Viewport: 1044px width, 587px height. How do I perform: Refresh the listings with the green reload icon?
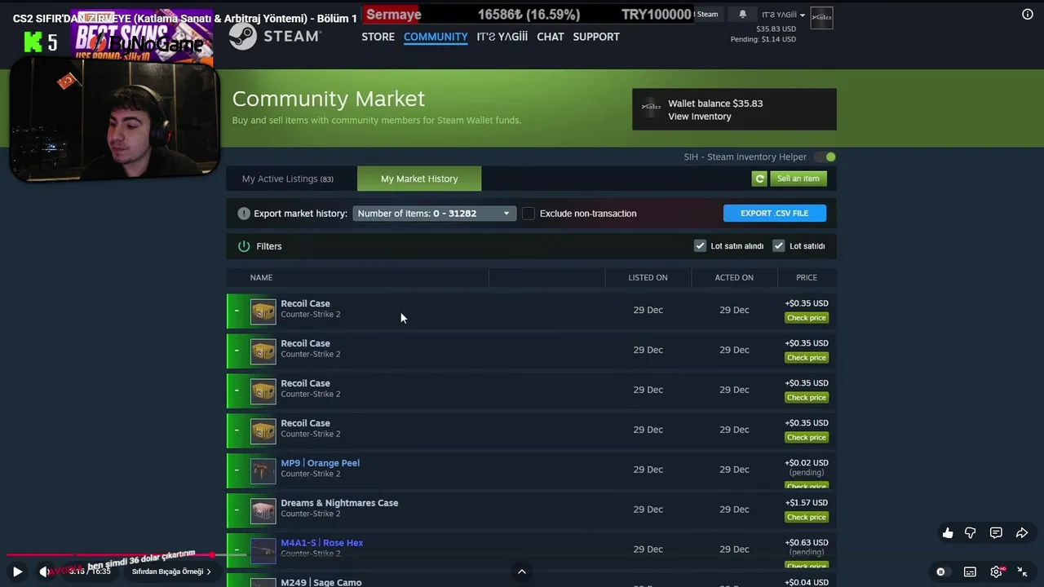click(759, 179)
